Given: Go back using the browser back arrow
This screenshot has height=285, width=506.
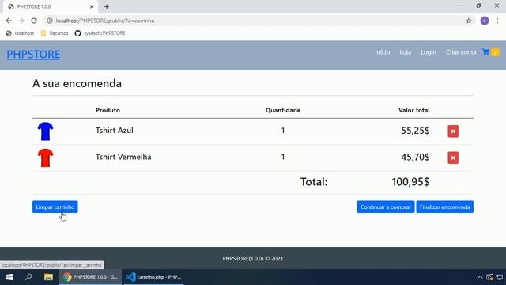Looking at the screenshot, I should pos(9,21).
